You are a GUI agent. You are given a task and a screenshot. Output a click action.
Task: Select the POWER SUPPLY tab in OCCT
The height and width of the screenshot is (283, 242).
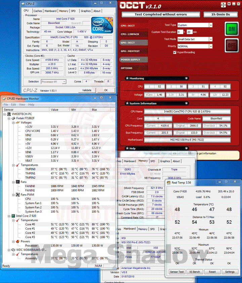[133, 60]
